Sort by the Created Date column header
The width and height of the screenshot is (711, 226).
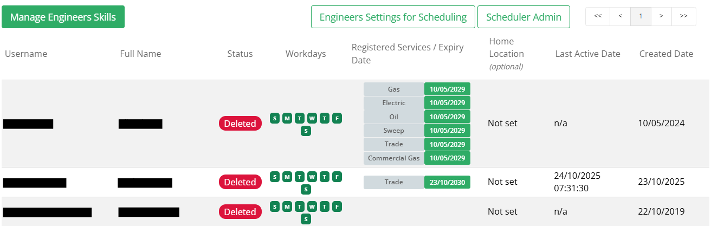point(666,54)
